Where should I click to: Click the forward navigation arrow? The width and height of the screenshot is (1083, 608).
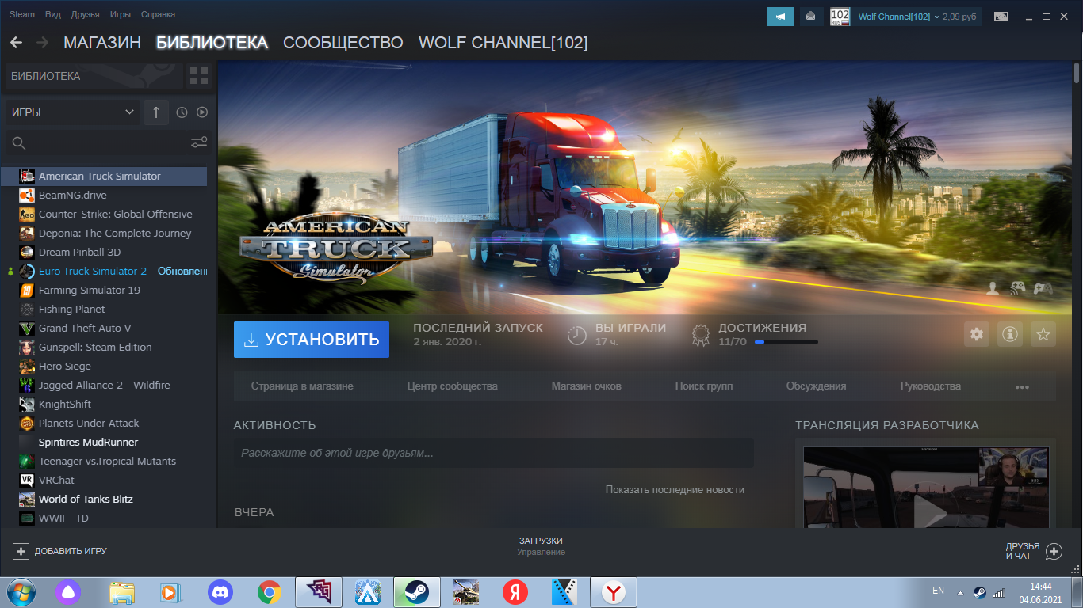[42, 43]
